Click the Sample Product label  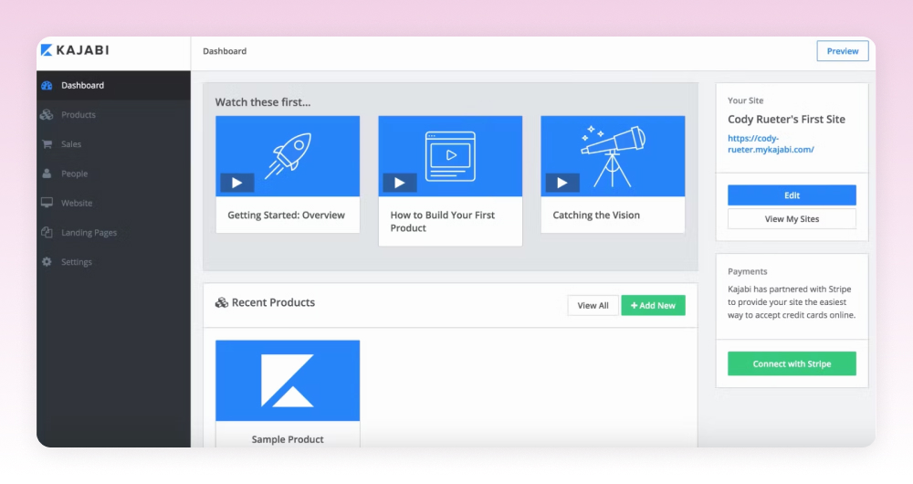click(288, 439)
